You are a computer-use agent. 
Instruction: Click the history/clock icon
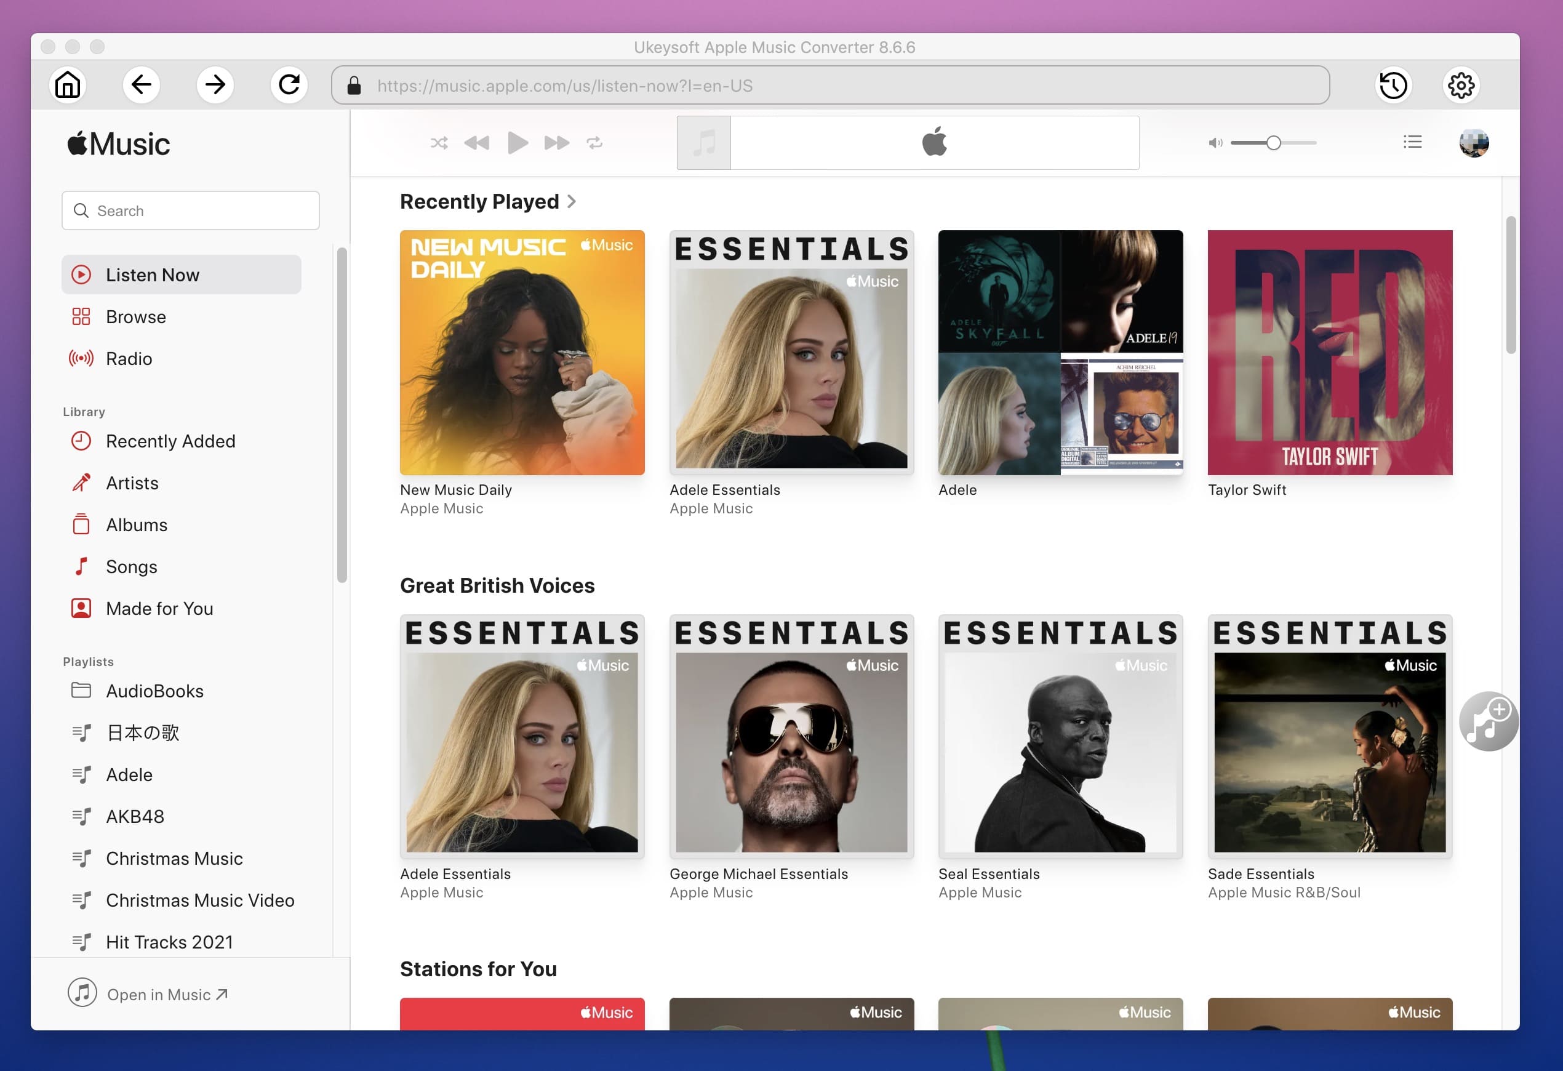(x=1393, y=84)
